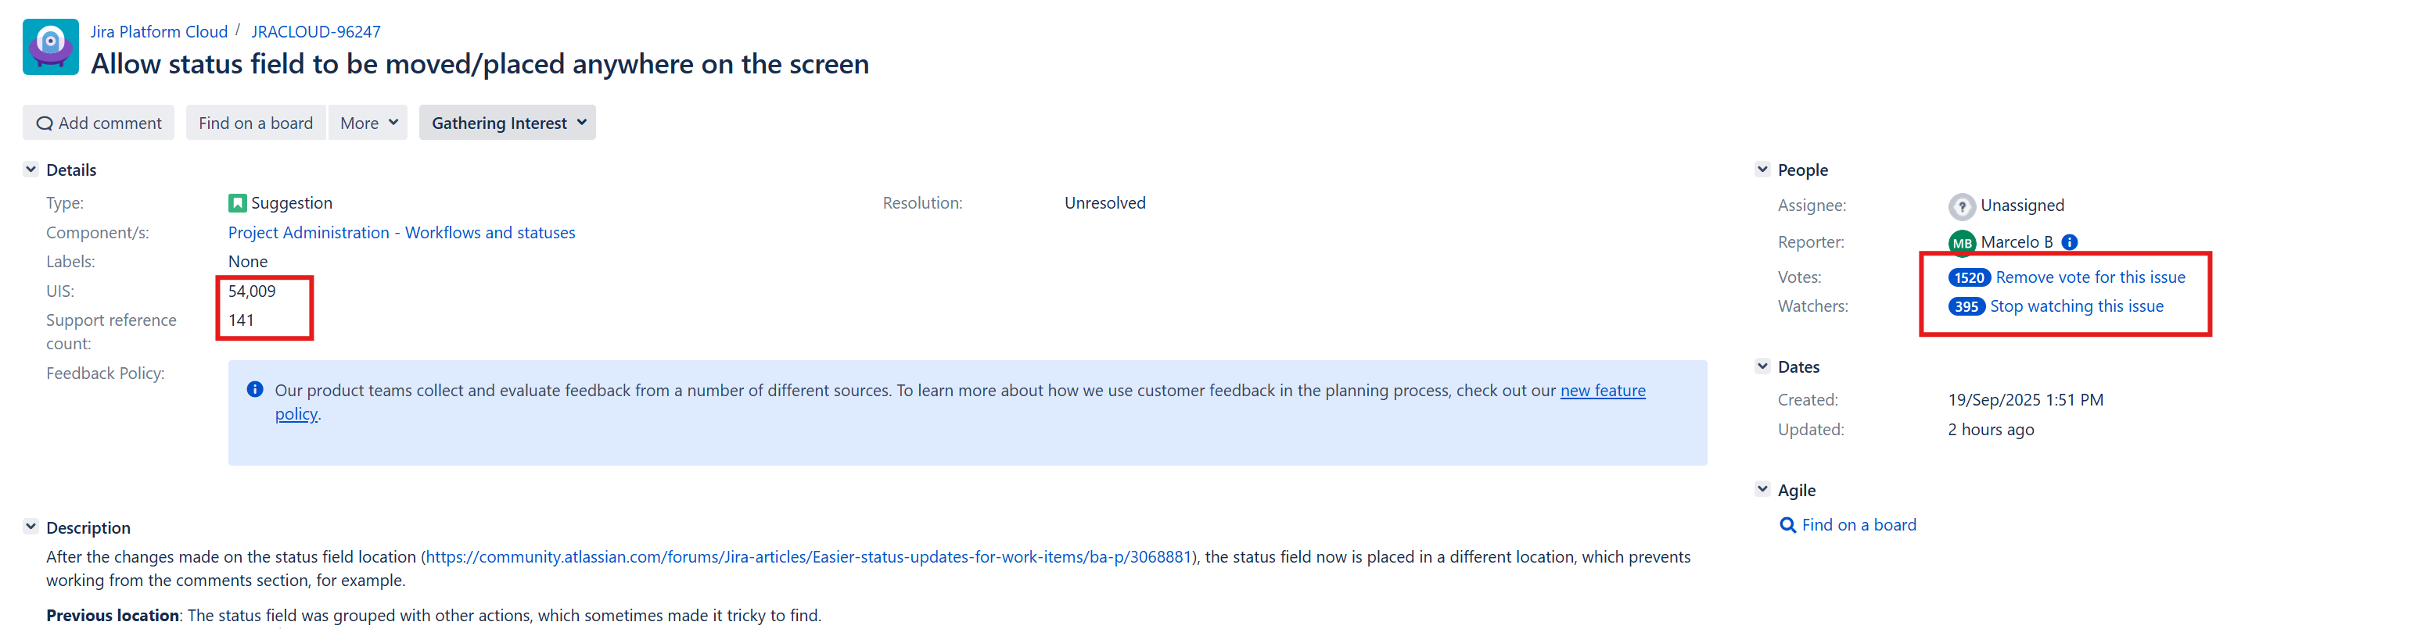Click the 395 watchers count badge

(x=1966, y=306)
